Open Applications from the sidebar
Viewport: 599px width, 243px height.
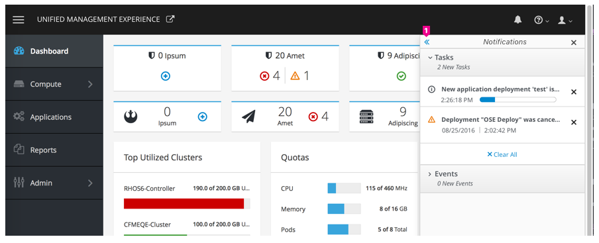(x=54, y=117)
